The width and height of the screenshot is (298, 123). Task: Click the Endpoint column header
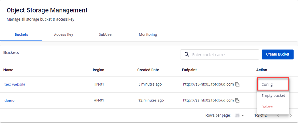tap(189, 70)
